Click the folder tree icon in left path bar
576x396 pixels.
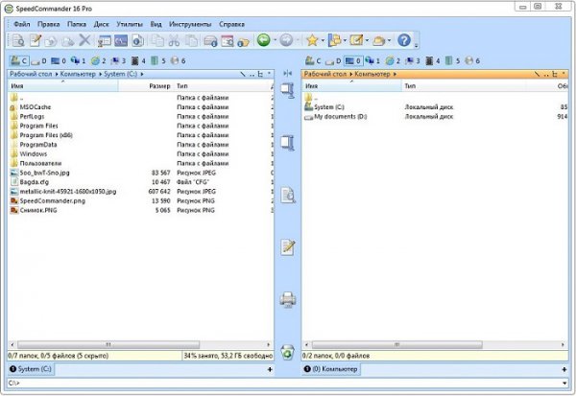pos(260,74)
